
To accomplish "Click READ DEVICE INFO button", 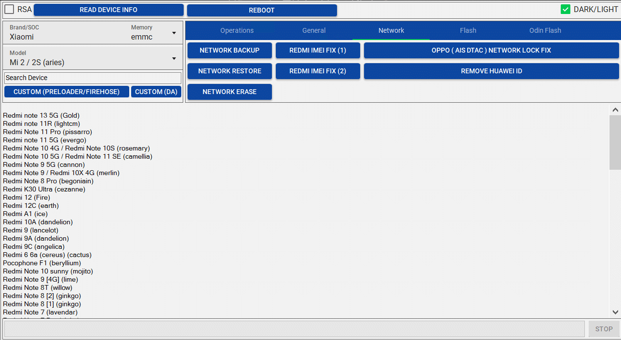I will (x=108, y=10).
